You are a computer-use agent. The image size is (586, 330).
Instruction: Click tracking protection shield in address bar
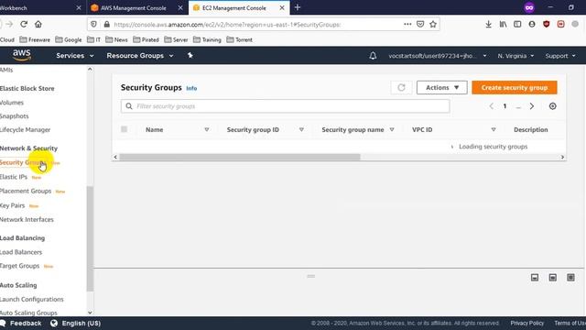93,25
